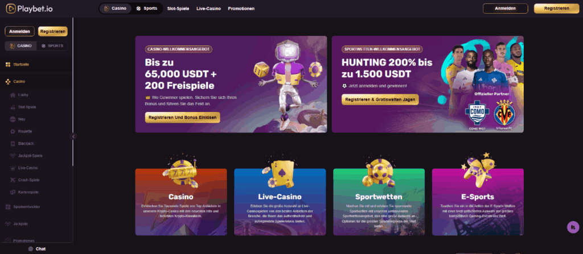Image resolution: width=583 pixels, height=254 pixels.
Task: Toggle sidebar mode to SPORTS
Action: coord(52,46)
